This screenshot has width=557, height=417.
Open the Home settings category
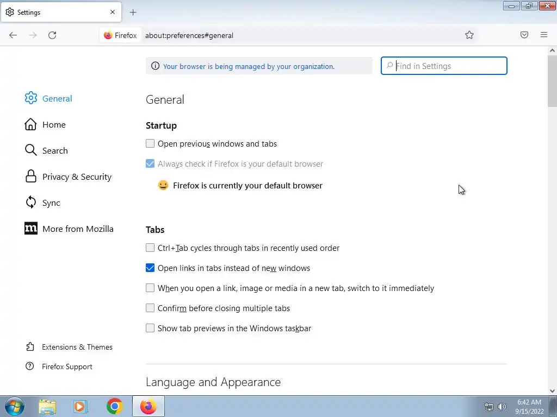54,124
